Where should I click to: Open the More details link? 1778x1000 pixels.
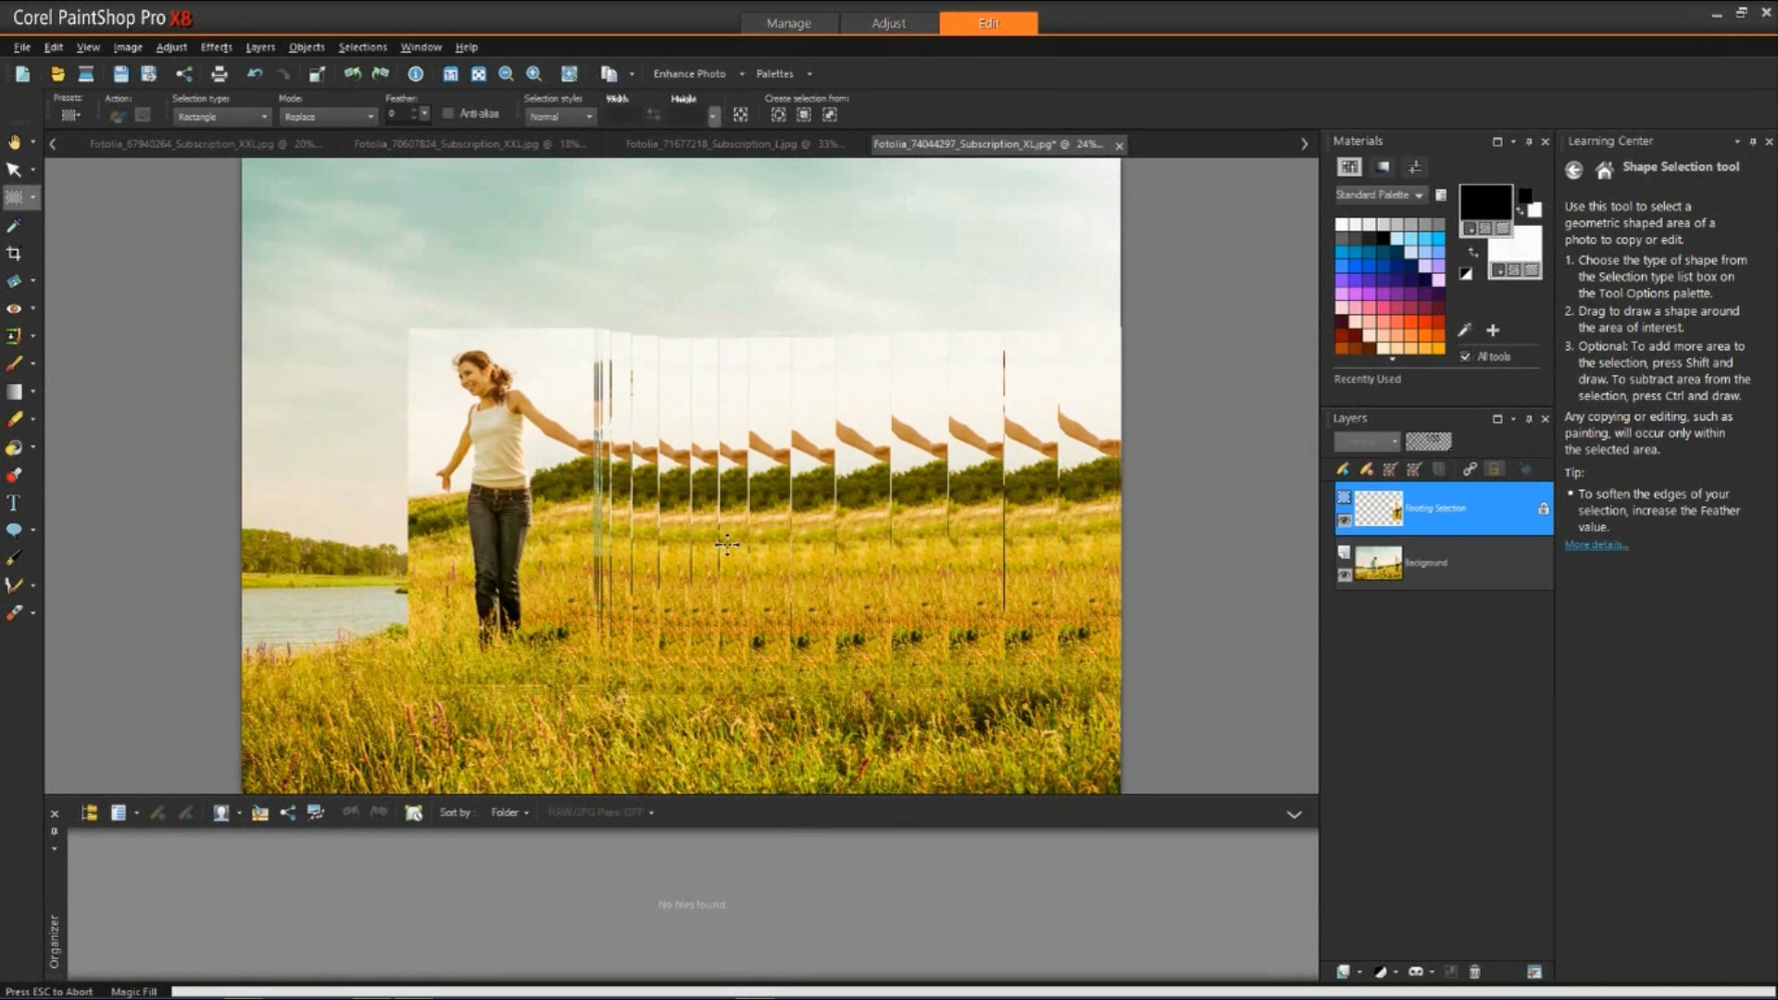pyautogui.click(x=1596, y=544)
